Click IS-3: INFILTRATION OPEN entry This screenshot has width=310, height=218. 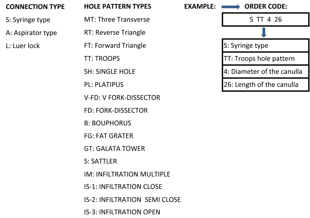[122, 212]
